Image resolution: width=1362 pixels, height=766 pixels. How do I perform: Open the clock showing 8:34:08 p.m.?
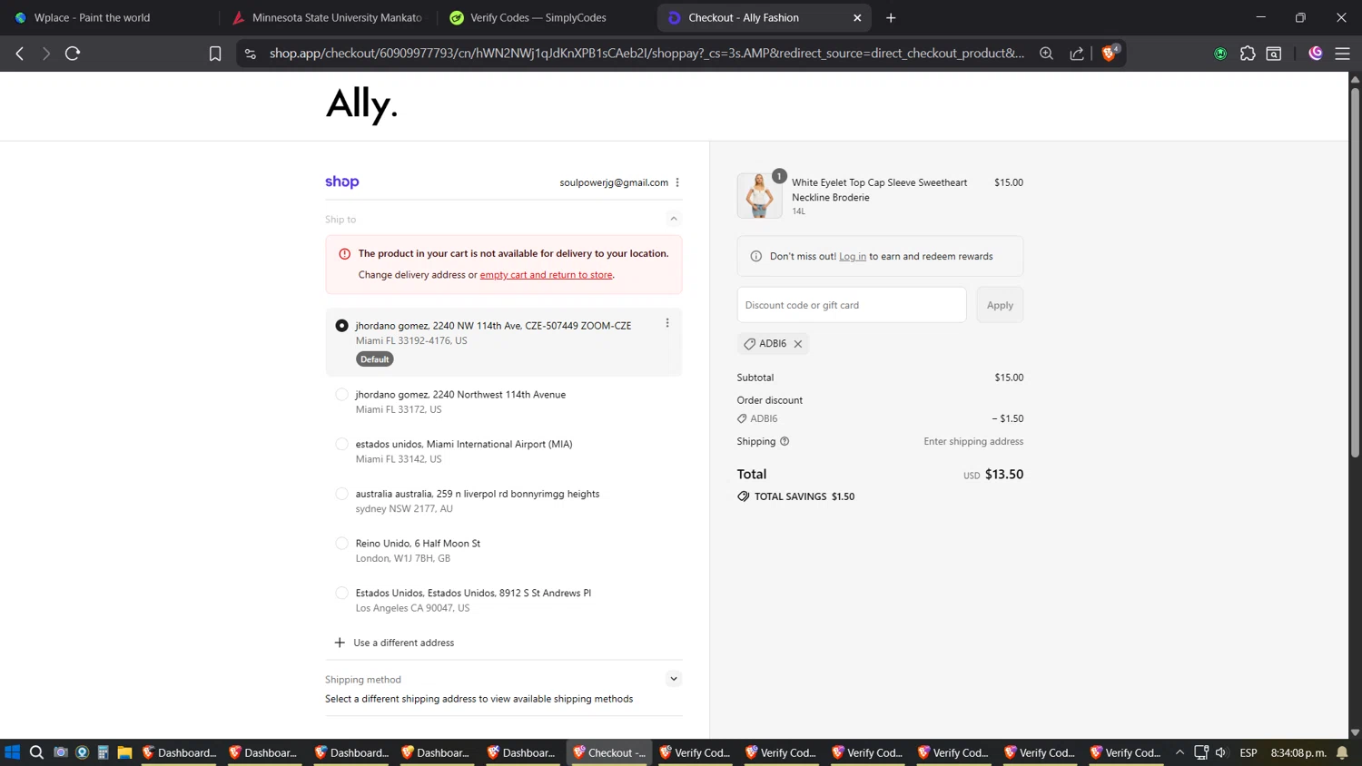[x=1298, y=752]
